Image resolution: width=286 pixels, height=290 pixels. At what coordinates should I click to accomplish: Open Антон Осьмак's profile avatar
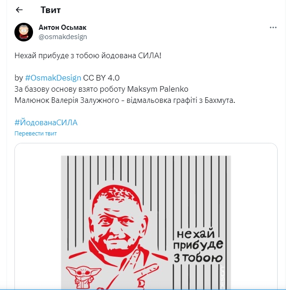click(x=24, y=32)
